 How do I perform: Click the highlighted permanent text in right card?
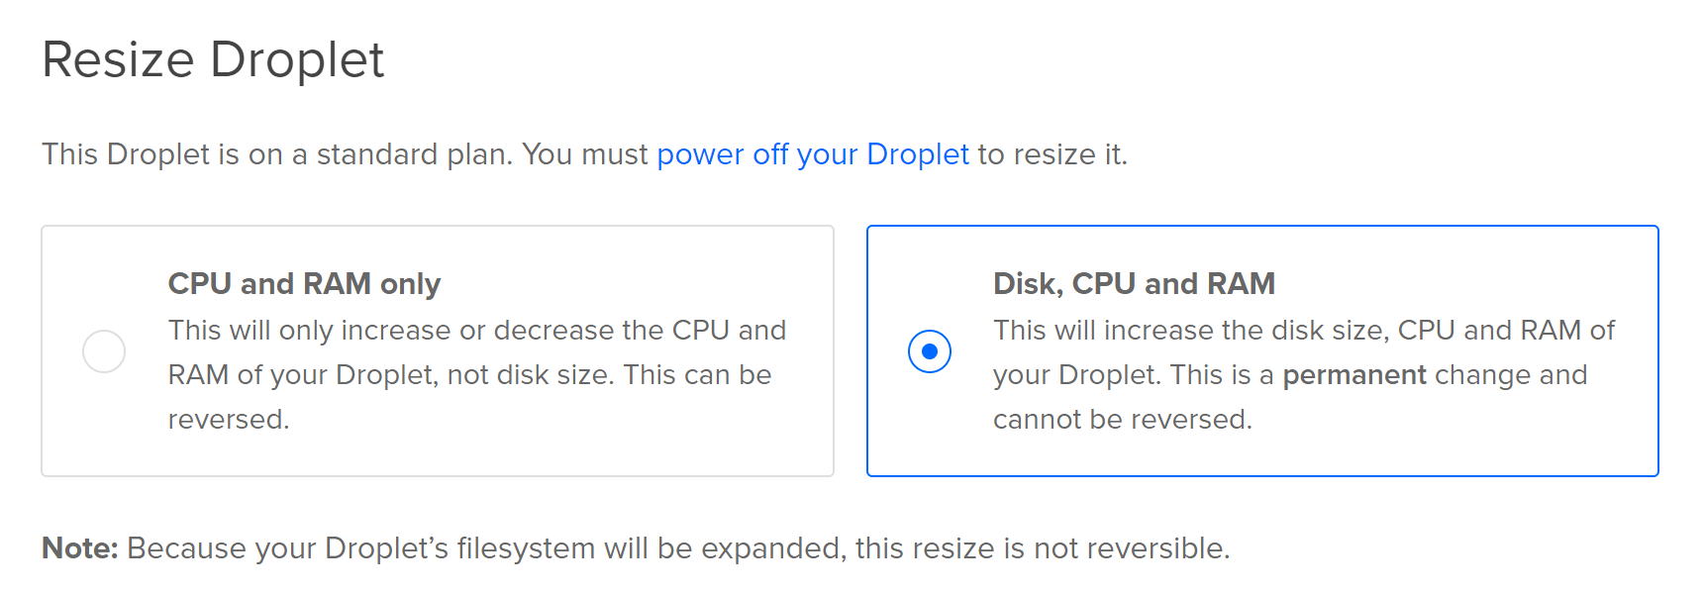[x=1354, y=374]
